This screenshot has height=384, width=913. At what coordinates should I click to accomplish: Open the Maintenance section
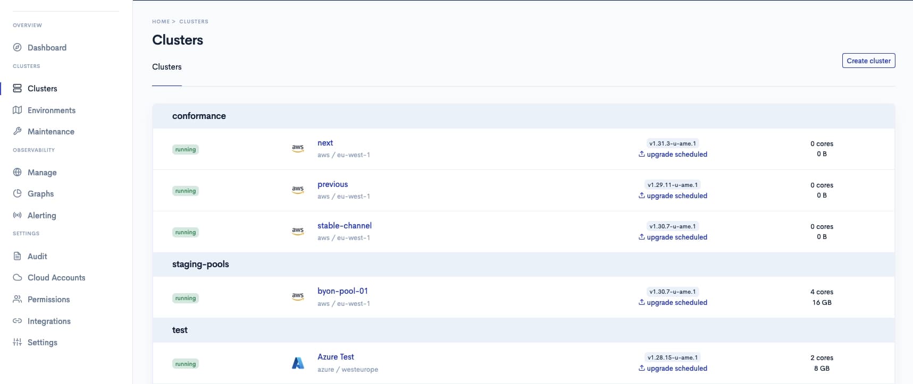pyautogui.click(x=51, y=131)
